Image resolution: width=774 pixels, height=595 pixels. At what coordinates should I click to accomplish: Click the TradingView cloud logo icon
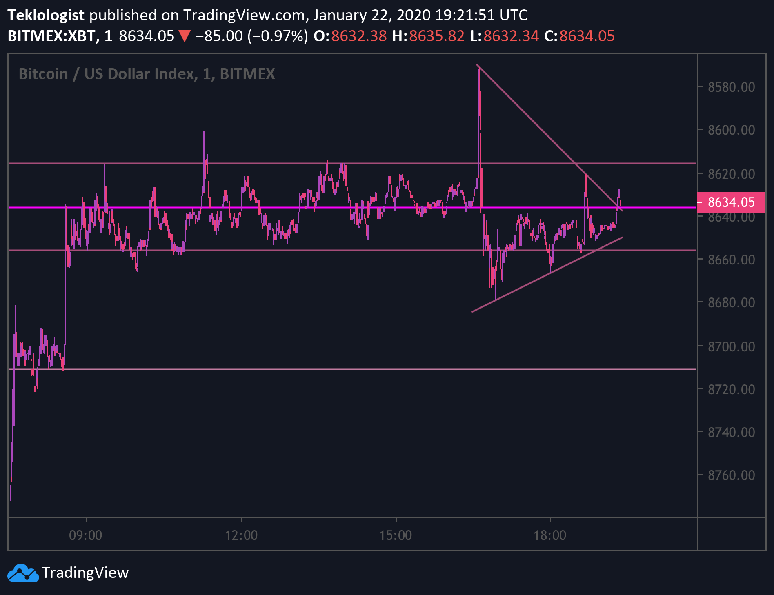(23, 573)
